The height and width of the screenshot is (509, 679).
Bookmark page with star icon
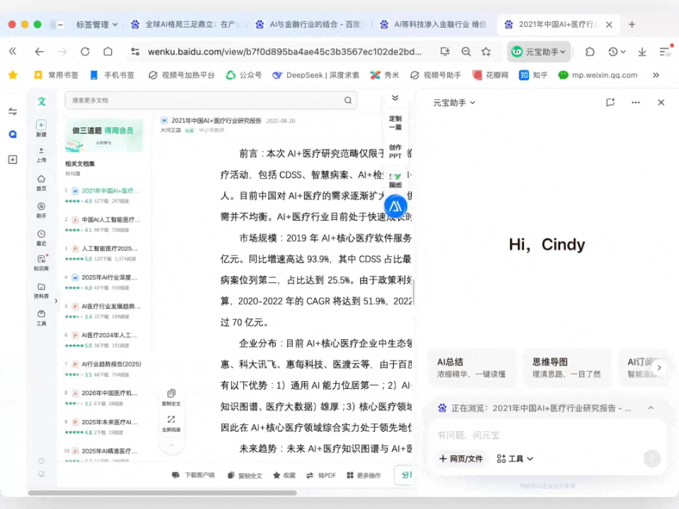click(x=486, y=52)
